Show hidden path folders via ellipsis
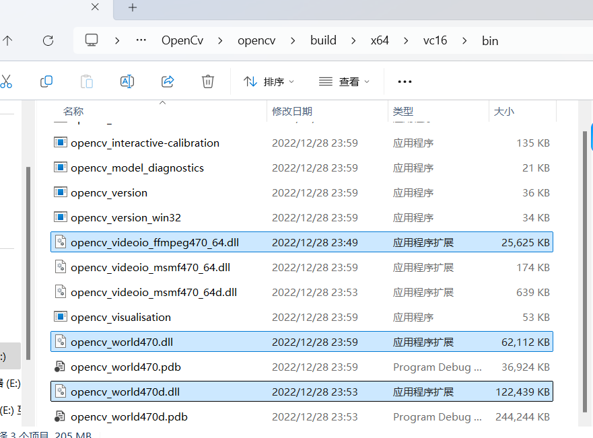The image size is (593, 438). [x=141, y=40]
